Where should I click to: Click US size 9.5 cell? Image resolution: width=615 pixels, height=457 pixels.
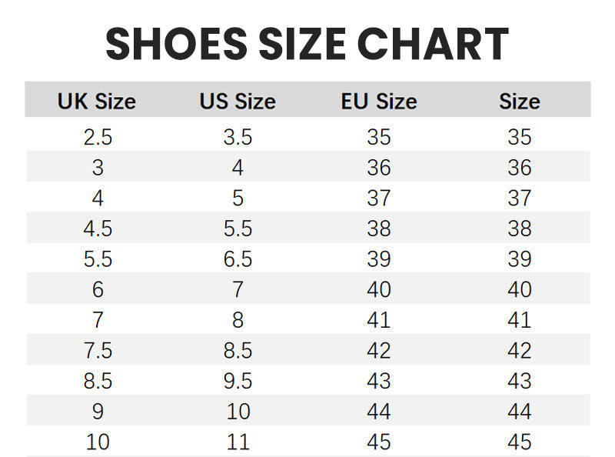coord(238,381)
